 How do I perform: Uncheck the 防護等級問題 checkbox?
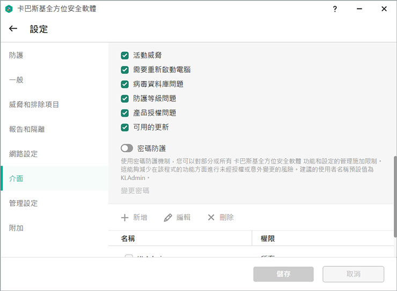pyautogui.click(x=125, y=99)
